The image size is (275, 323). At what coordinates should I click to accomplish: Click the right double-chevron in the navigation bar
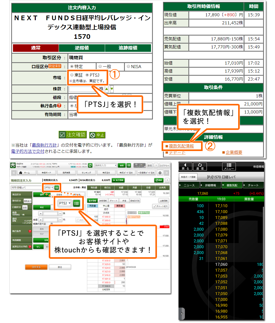point(167,173)
